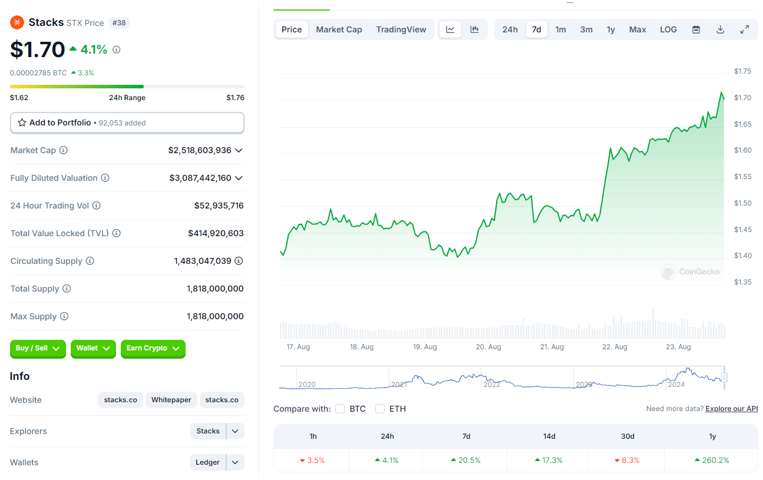Click the $52,935,716 trading volume value
This screenshot has height=480, width=763.
coord(219,206)
